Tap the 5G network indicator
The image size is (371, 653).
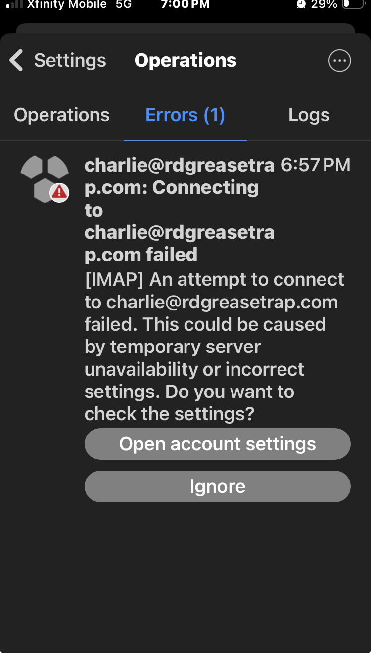pos(124,4)
